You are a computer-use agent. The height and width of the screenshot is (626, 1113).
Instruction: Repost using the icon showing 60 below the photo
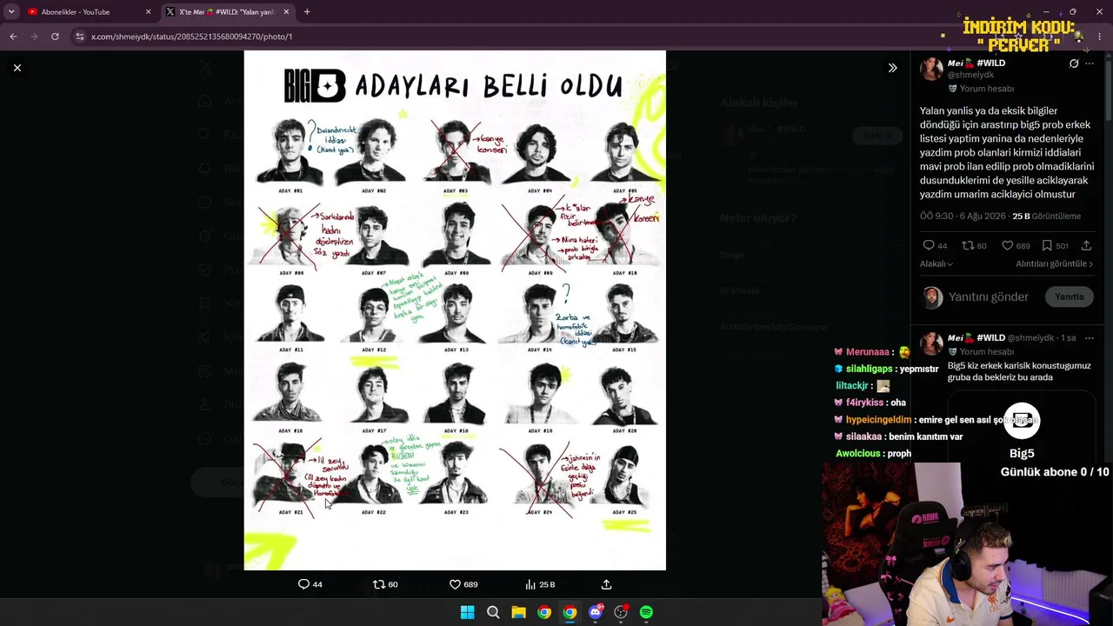[x=385, y=584]
